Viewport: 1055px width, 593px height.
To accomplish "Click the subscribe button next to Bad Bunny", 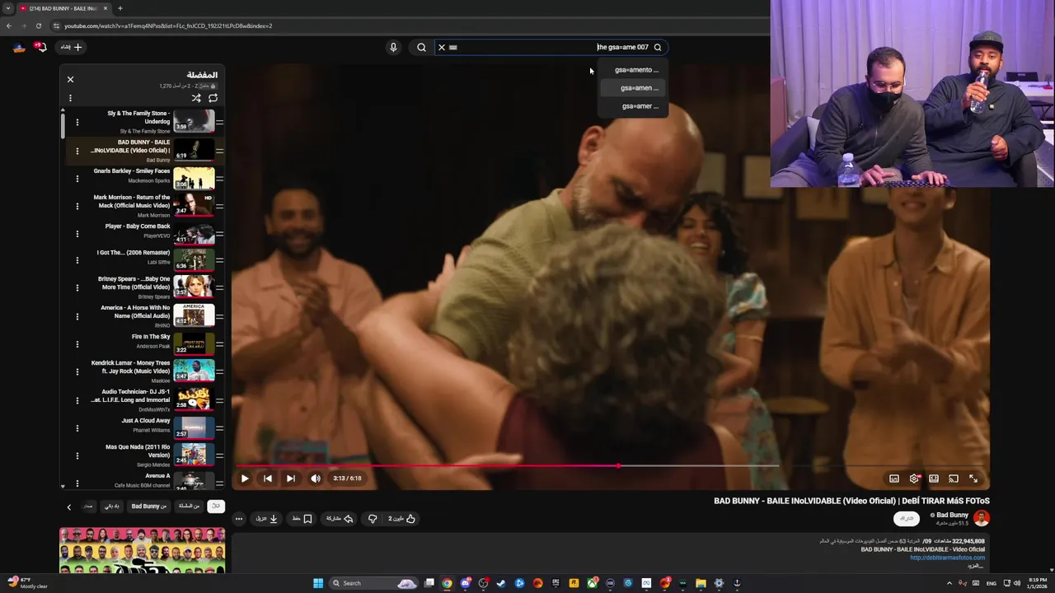I will coord(907,518).
